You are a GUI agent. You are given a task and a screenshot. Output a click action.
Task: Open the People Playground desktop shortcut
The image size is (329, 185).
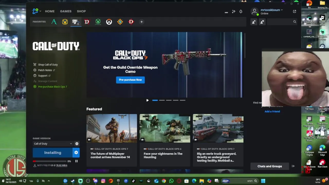tap(309, 122)
